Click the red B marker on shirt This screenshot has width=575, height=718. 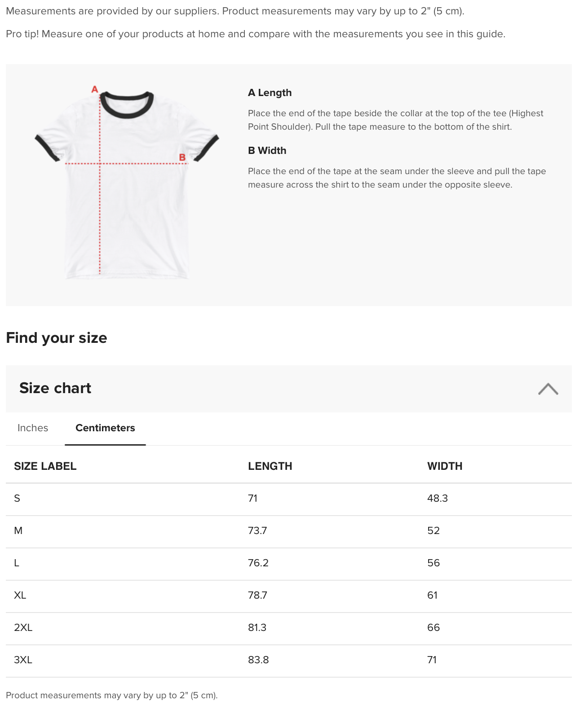(182, 158)
